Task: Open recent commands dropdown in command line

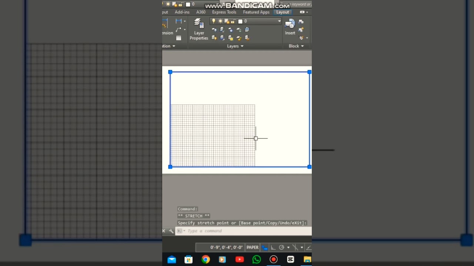Action: coord(184,231)
